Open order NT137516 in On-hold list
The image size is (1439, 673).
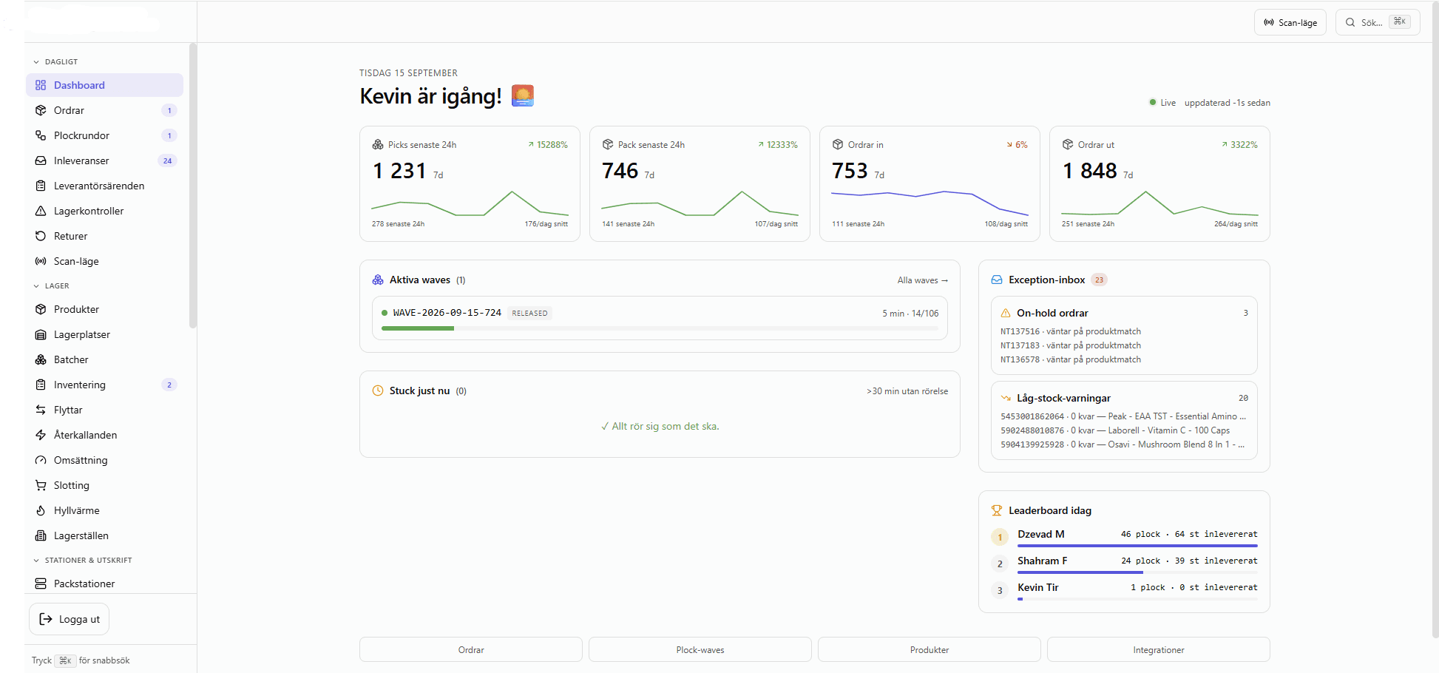1071,331
